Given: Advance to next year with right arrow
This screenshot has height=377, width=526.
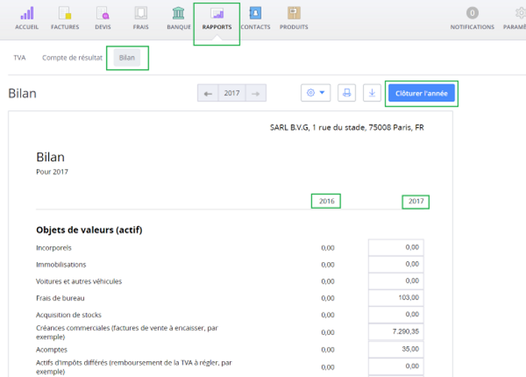Looking at the screenshot, I should 255,94.
